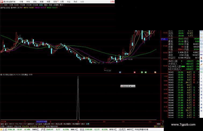Switch to 60分钟 chart period

[x=35, y=5]
